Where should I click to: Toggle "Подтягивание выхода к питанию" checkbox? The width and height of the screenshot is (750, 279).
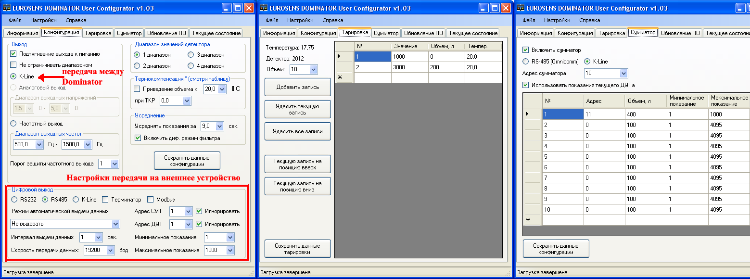[13, 54]
